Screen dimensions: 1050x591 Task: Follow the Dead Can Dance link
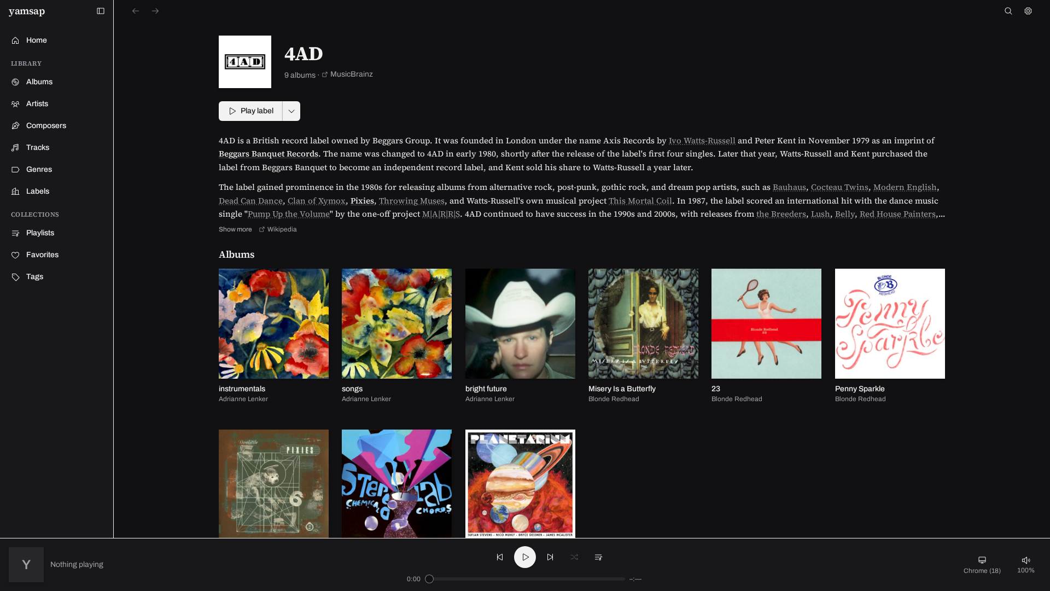point(250,201)
